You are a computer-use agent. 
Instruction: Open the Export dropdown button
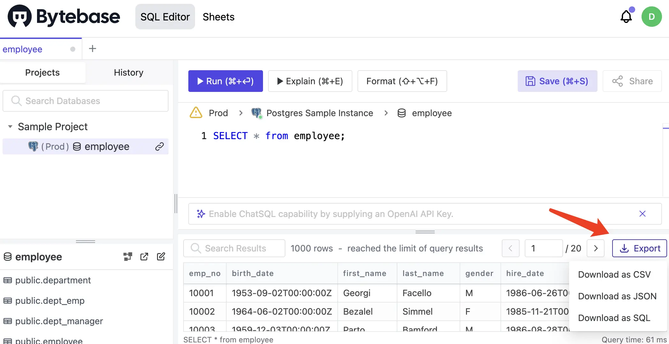click(x=639, y=248)
